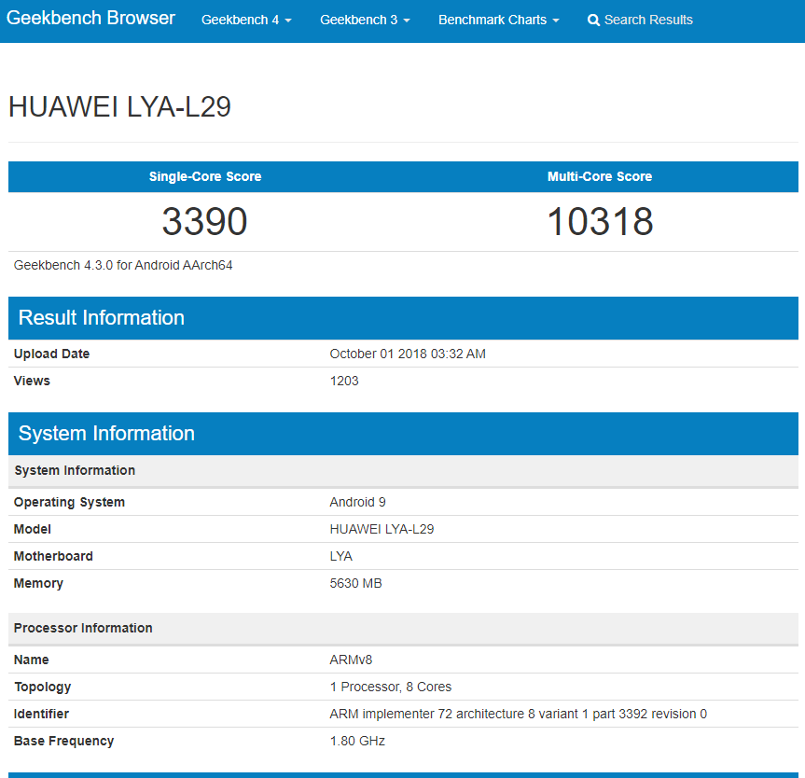Click the Memory row label
The image size is (805, 778).
click(x=38, y=584)
